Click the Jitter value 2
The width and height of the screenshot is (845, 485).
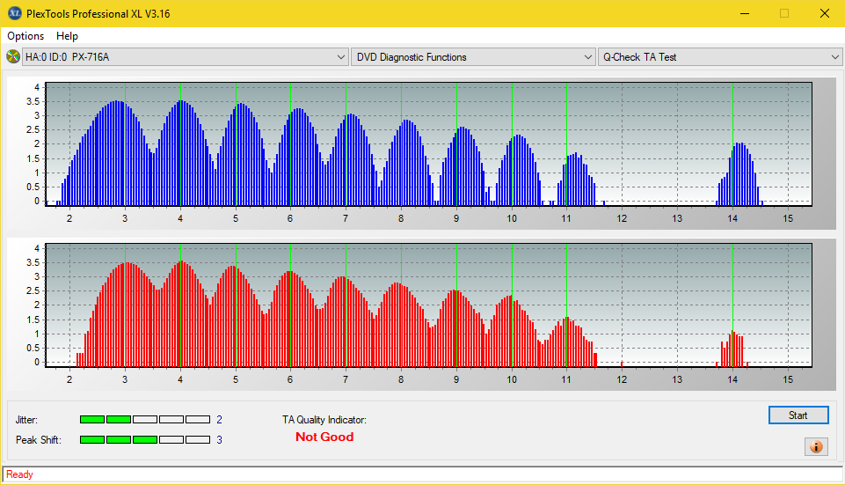(219, 420)
